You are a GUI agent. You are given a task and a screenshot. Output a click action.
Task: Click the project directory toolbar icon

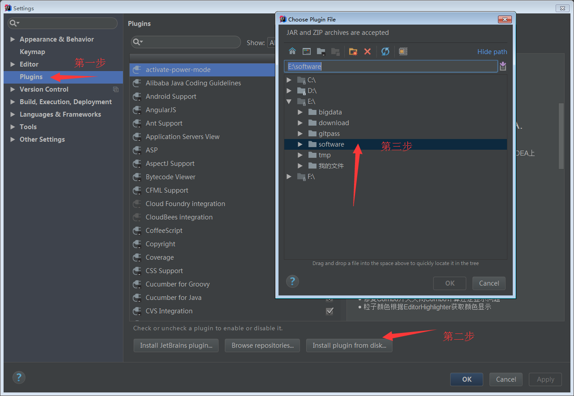pyautogui.click(x=321, y=51)
